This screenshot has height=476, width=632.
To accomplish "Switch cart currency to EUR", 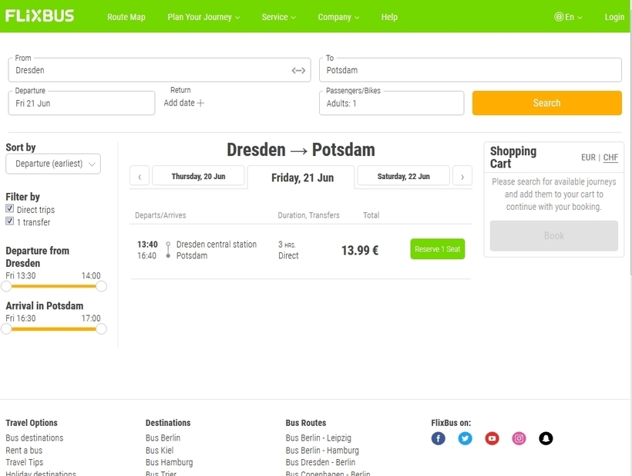I will pos(588,157).
